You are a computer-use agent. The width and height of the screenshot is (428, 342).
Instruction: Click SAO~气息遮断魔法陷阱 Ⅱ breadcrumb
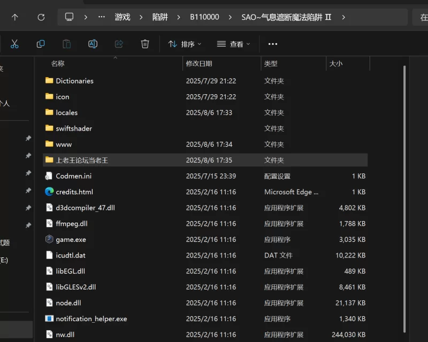click(x=286, y=17)
